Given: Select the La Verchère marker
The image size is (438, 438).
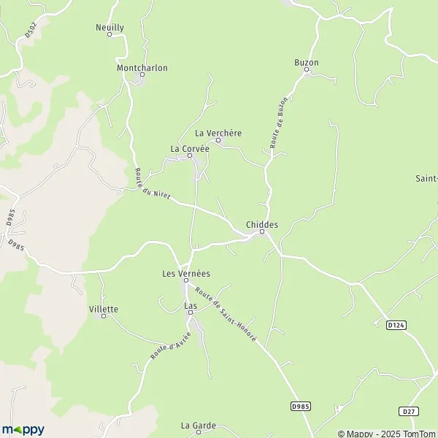Looking at the screenshot, I should [218, 140].
